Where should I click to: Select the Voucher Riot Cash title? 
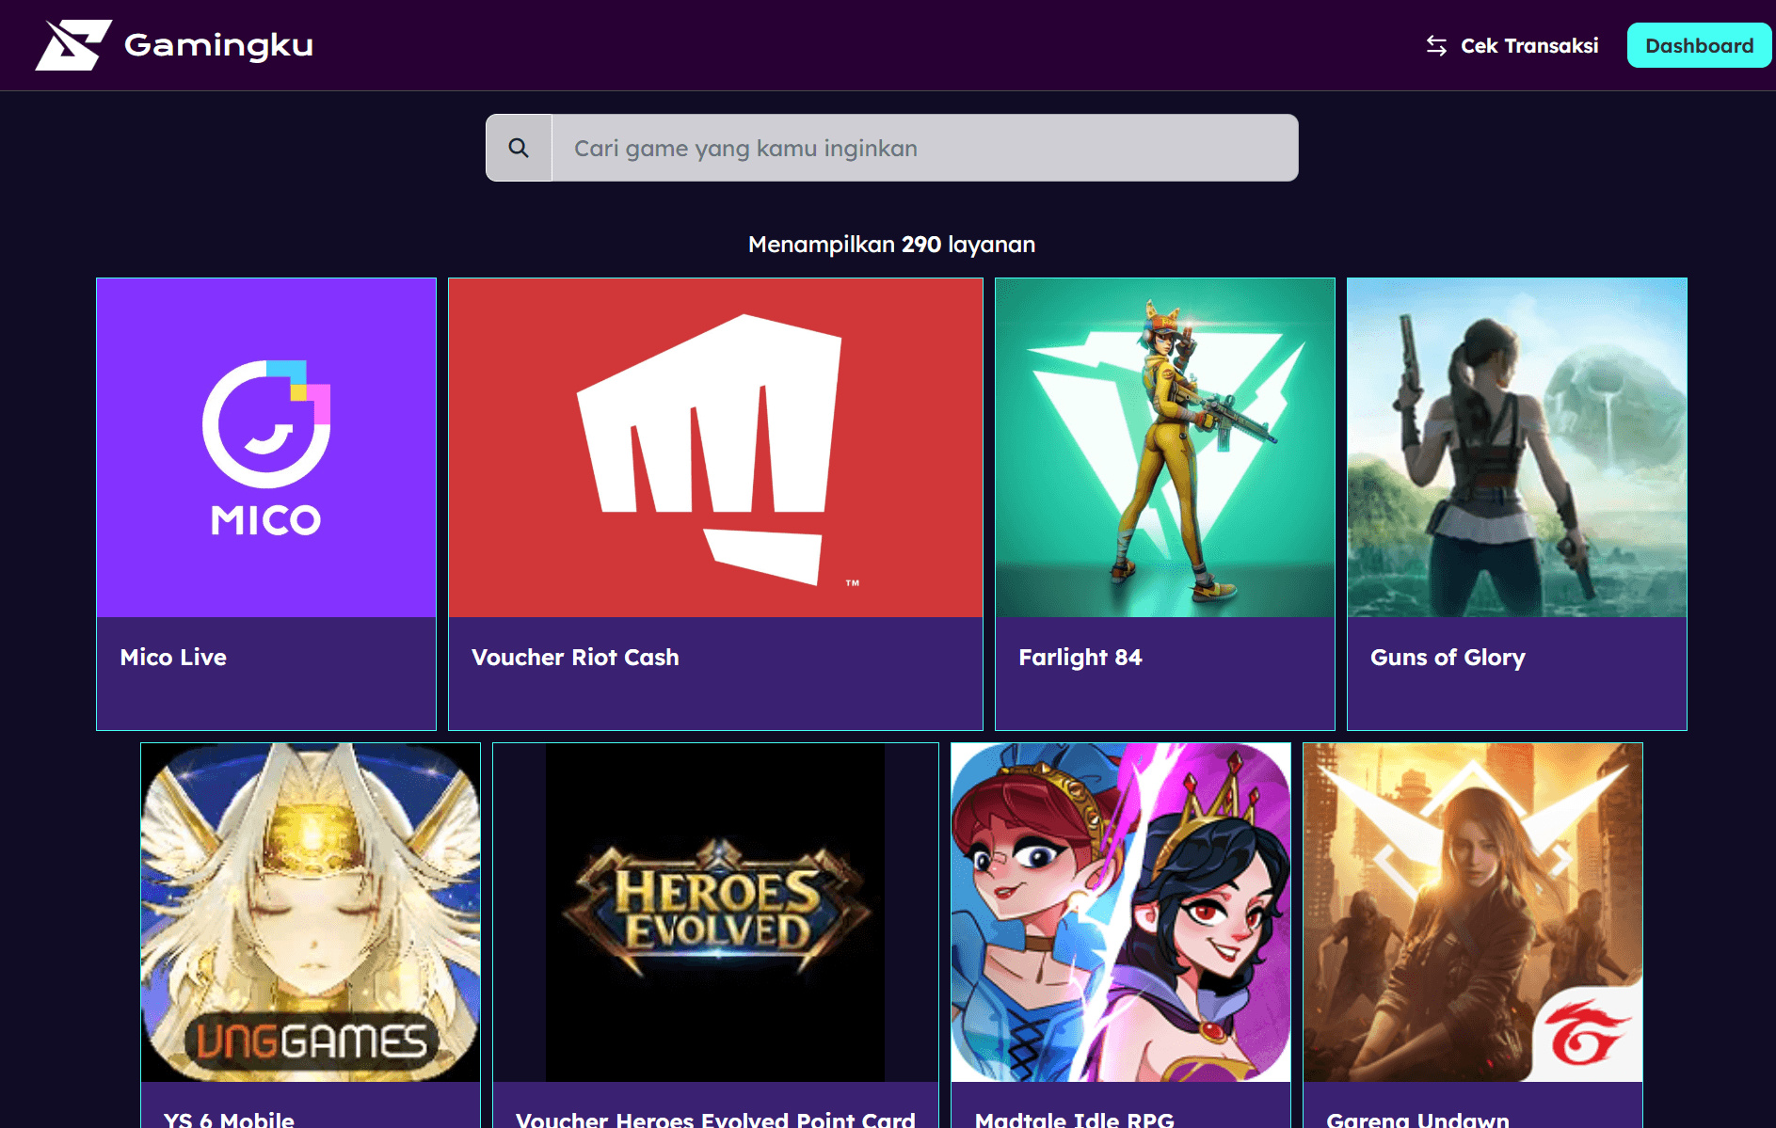coord(575,658)
